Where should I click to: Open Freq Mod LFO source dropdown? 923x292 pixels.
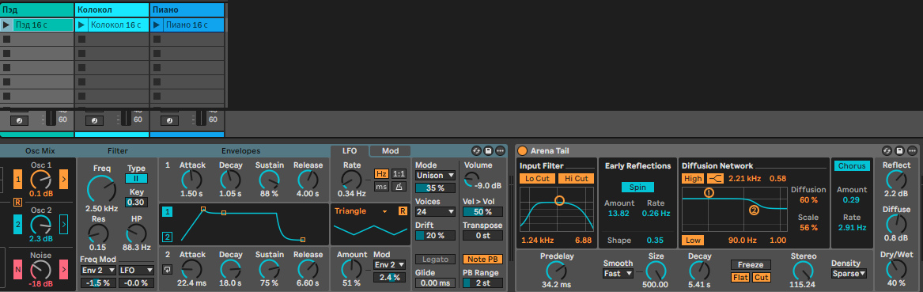pyautogui.click(x=136, y=270)
